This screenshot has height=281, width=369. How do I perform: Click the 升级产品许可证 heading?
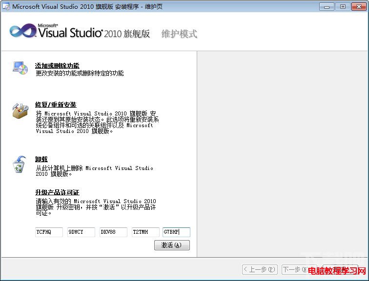pos(57,192)
